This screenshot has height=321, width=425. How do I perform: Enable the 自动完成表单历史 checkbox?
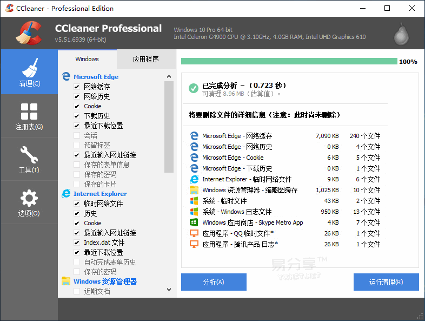click(77, 262)
